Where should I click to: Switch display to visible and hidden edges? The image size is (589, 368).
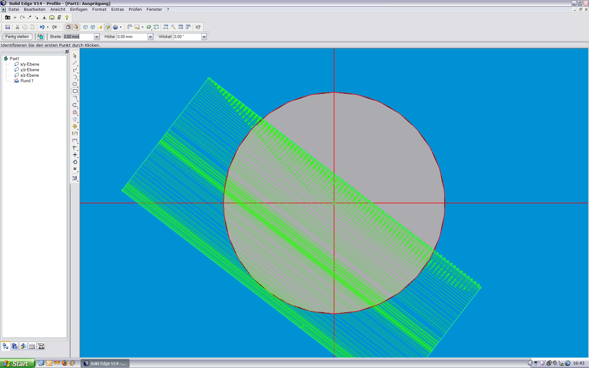[x=93, y=27]
